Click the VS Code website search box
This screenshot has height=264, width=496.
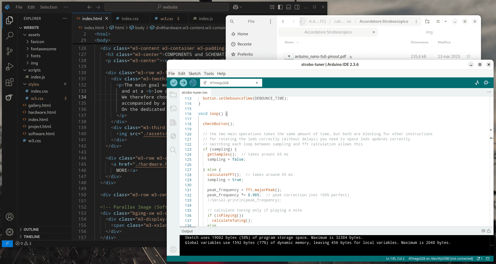click(167, 7)
